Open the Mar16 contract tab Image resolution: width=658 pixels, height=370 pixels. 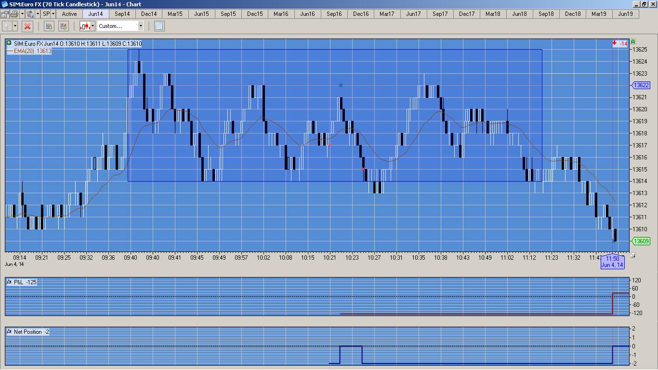281,14
